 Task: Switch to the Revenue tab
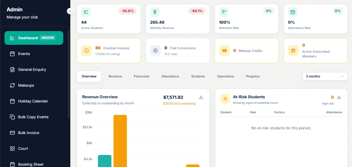point(115,76)
